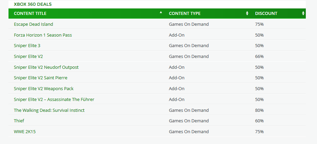317x144 pixels.
Task: Sort table by Content Title header
Action: click(x=30, y=14)
